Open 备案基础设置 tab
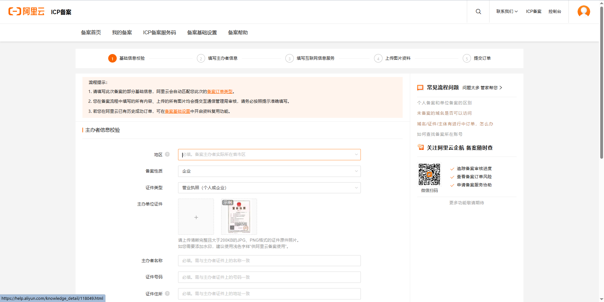The image size is (604, 302). pos(202,33)
